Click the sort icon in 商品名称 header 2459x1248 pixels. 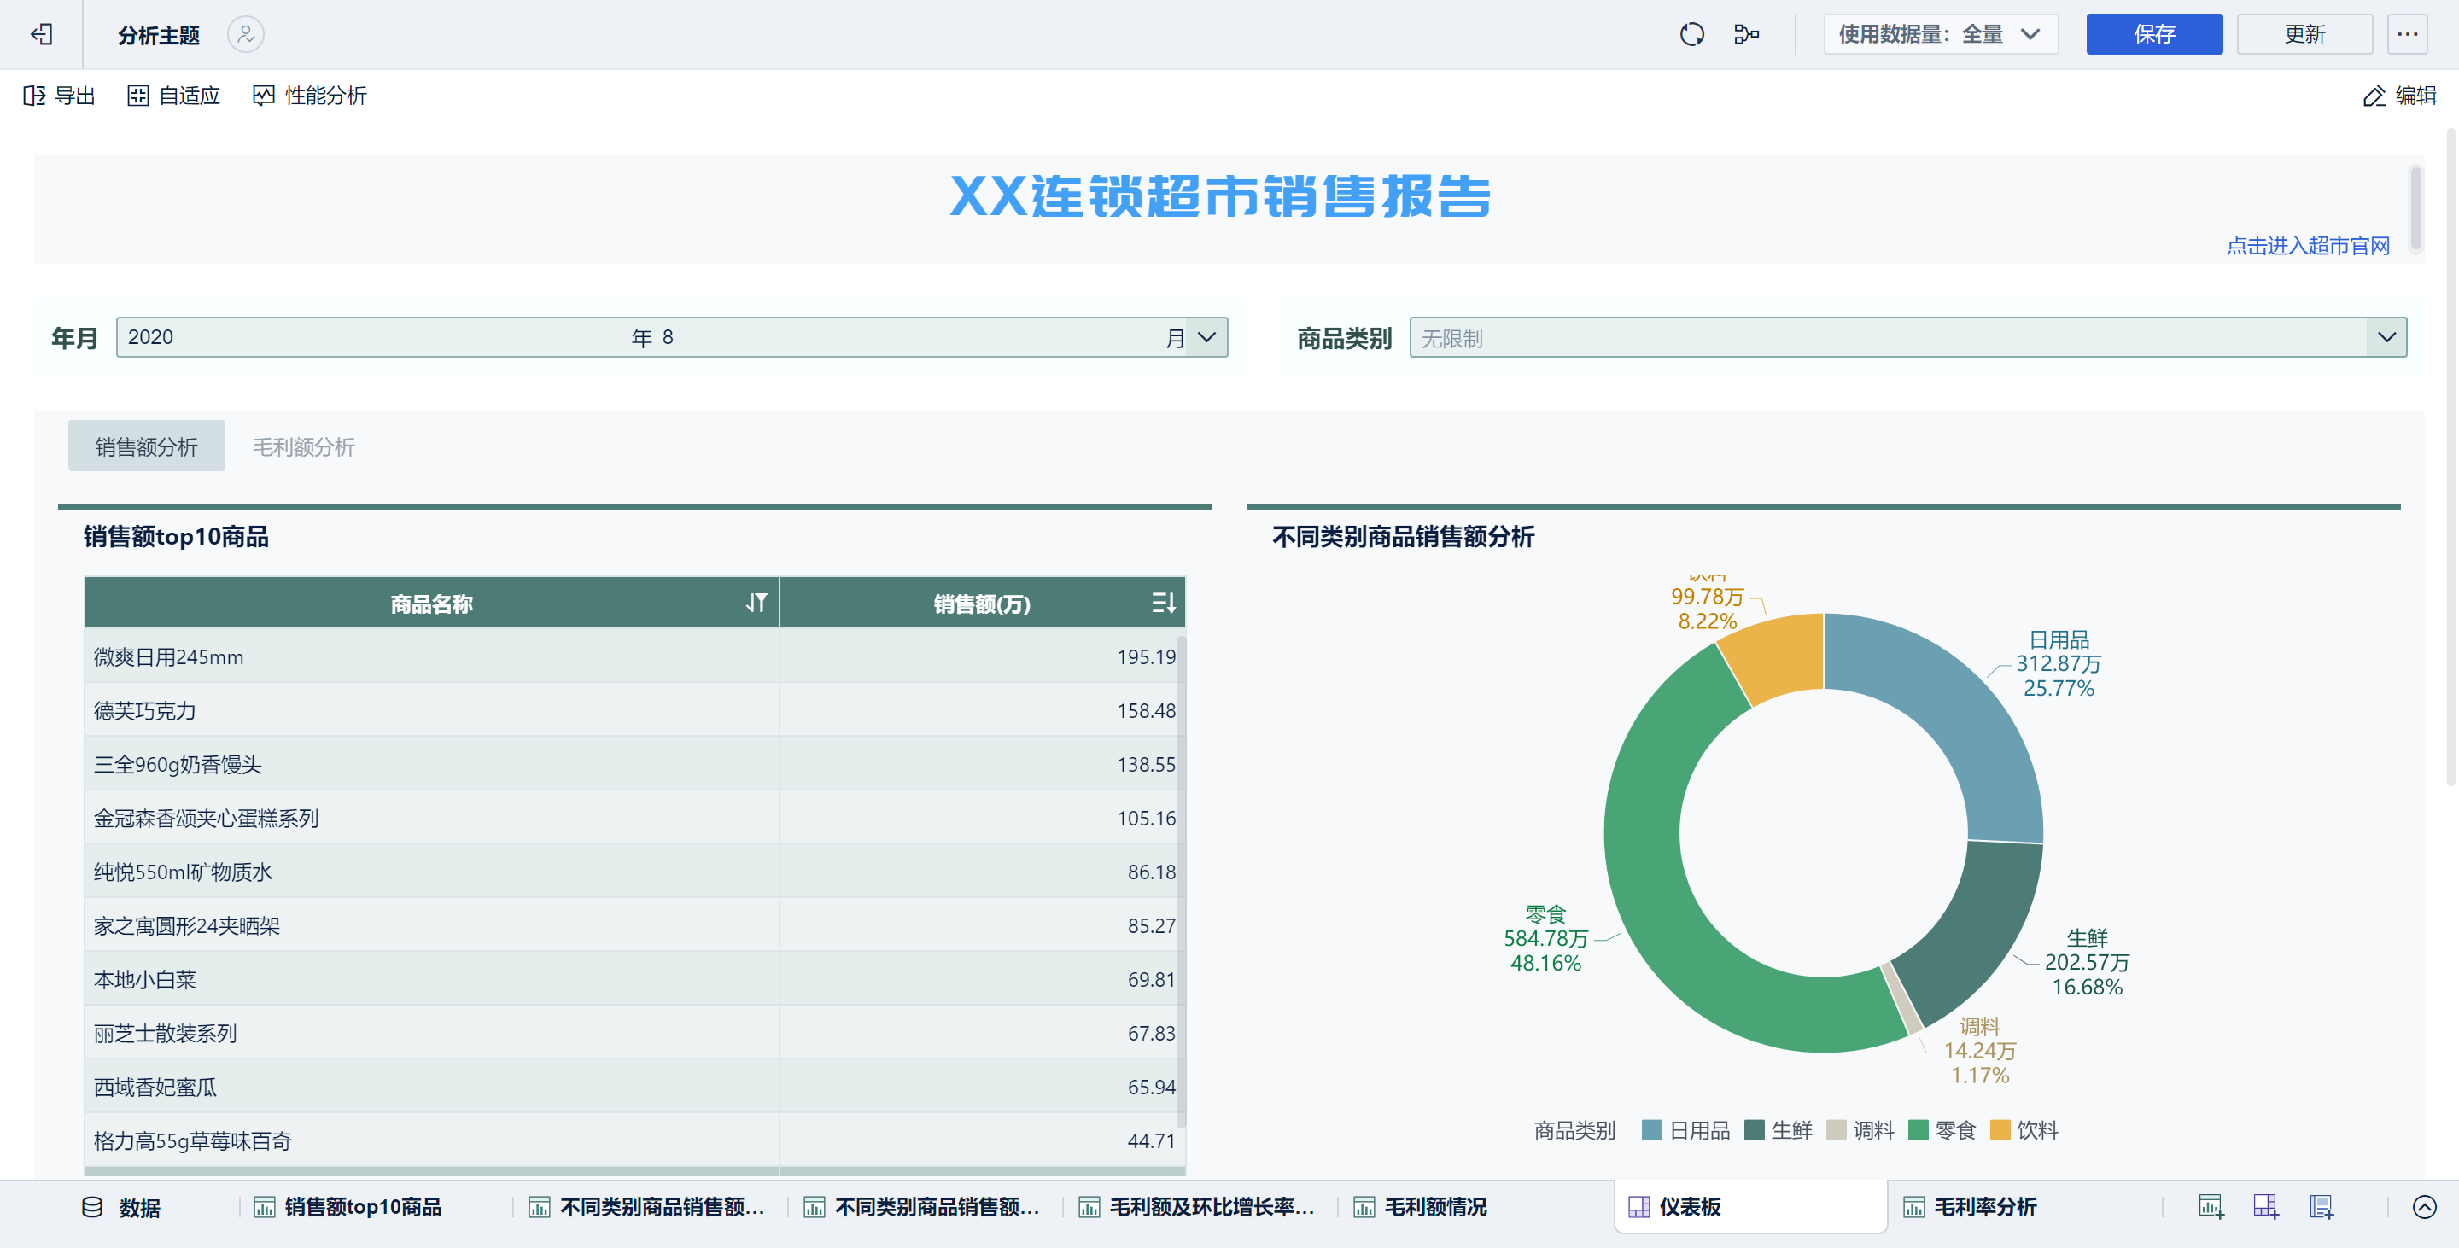(756, 603)
